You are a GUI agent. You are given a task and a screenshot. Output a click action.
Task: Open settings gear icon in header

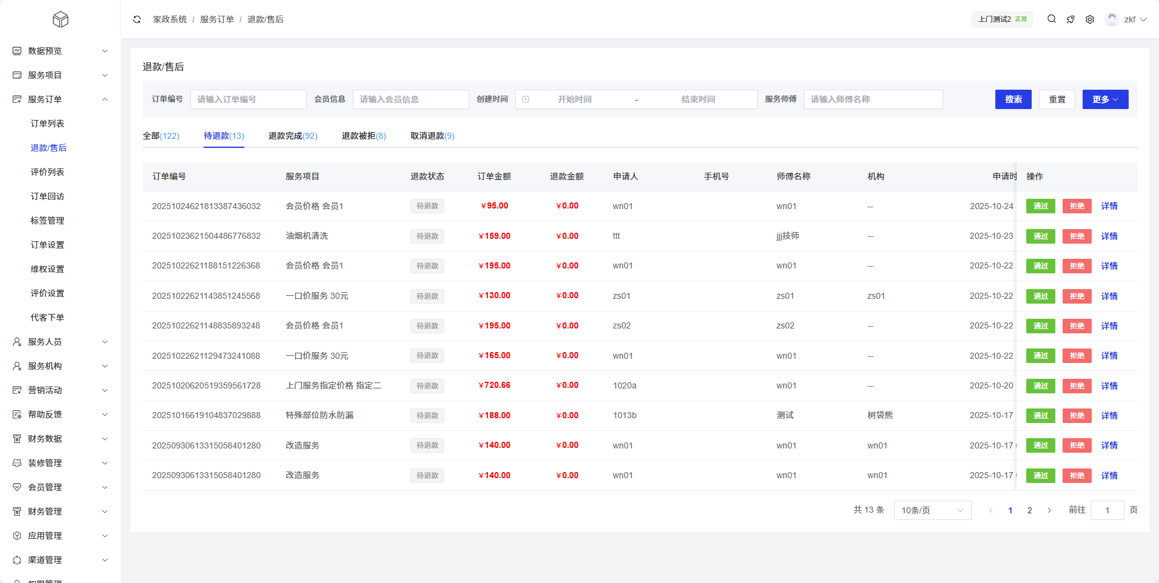click(1090, 19)
